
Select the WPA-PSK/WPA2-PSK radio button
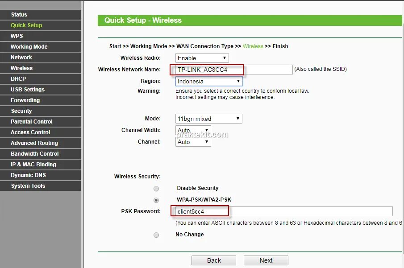156,200
